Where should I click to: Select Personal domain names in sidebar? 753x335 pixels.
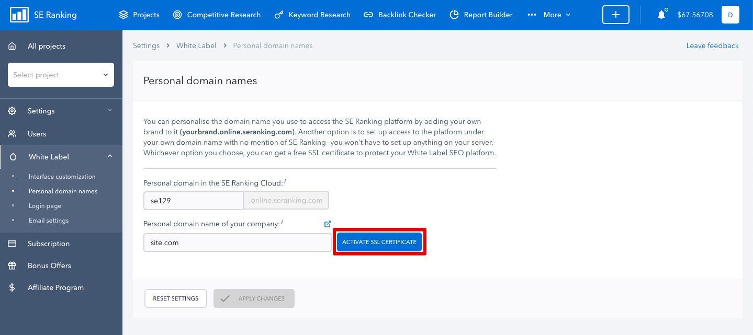click(63, 191)
